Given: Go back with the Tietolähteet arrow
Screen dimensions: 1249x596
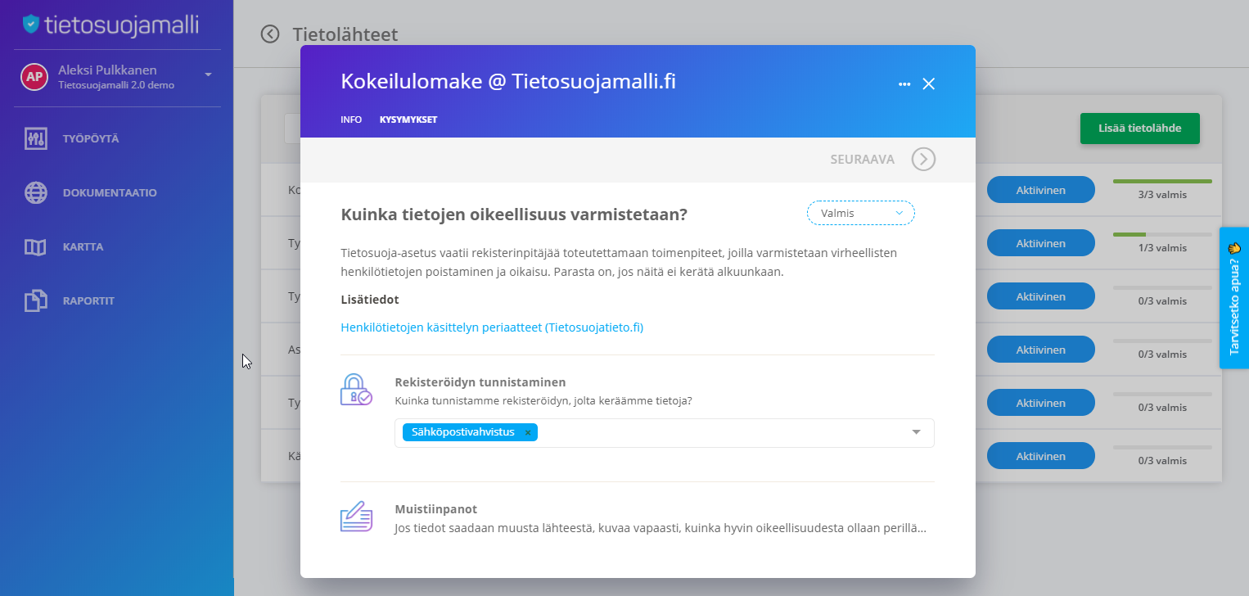Looking at the screenshot, I should click(270, 34).
